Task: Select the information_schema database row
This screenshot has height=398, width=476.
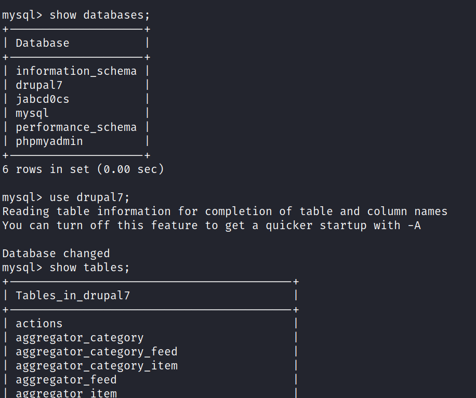Action: point(76,71)
